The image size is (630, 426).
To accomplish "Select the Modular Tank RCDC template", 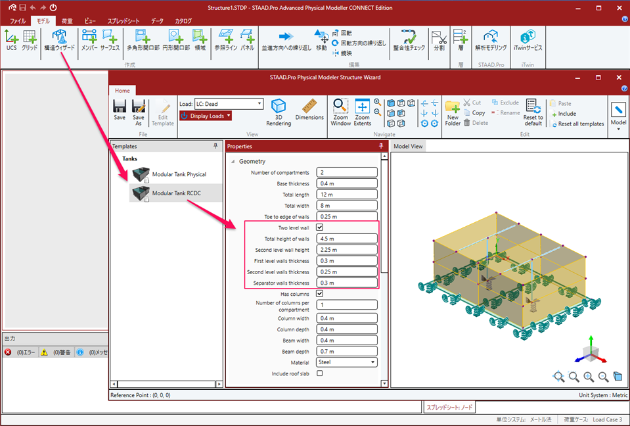I will point(175,193).
